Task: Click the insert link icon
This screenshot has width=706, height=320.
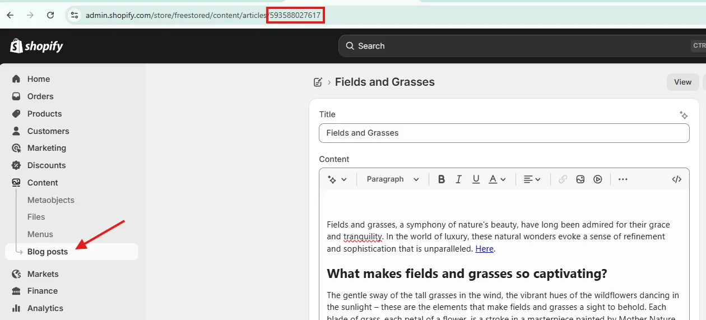Action: (x=563, y=179)
